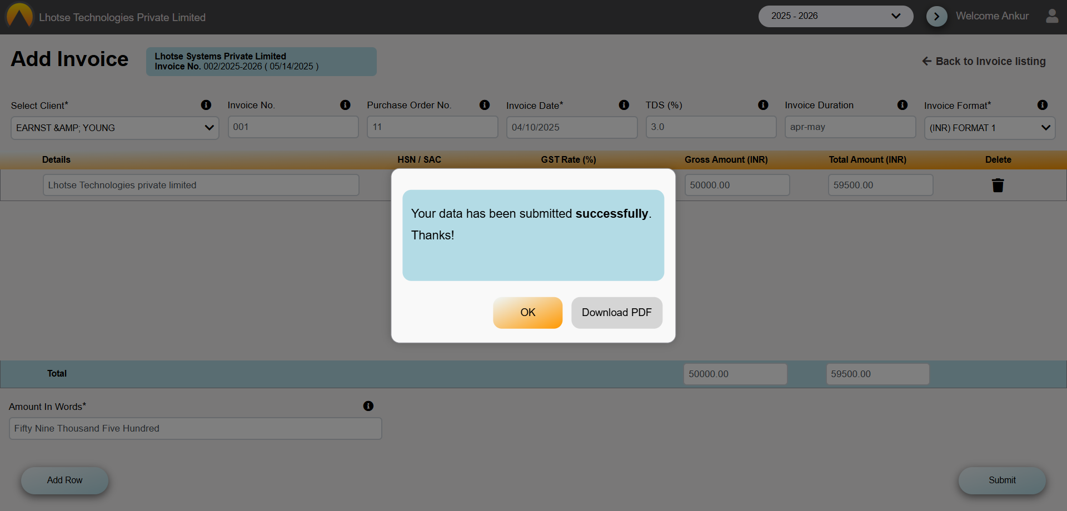
Task: Click the Total row gross amount 50000.00
Action: (735, 374)
